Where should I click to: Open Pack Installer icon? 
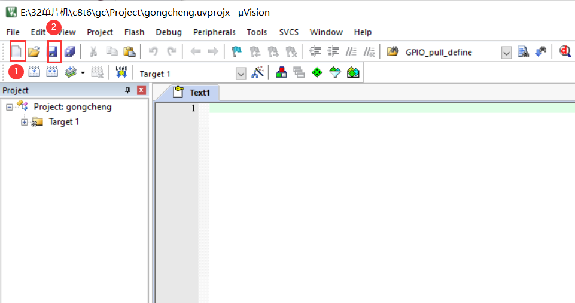tap(353, 72)
